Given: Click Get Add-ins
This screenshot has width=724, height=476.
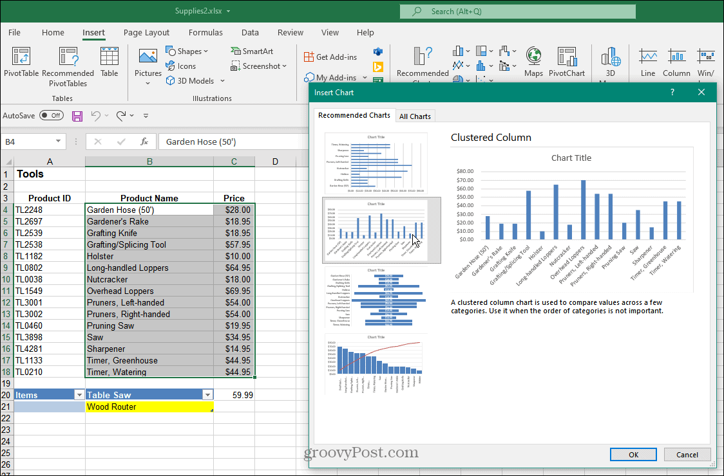Looking at the screenshot, I should (330, 57).
